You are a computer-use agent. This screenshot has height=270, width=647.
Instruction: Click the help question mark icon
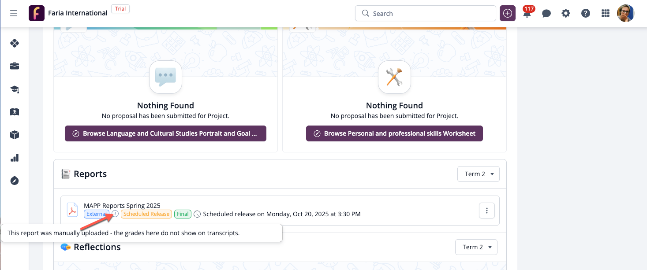pyautogui.click(x=586, y=14)
